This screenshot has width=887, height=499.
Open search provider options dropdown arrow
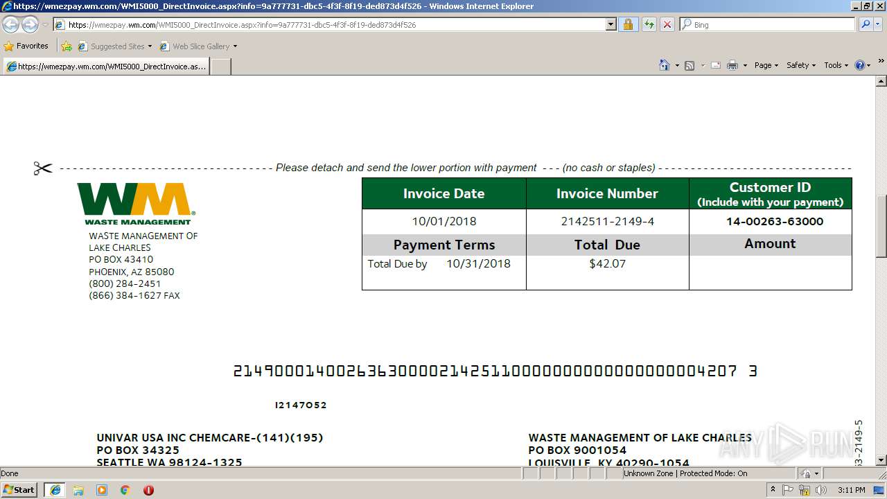(879, 24)
